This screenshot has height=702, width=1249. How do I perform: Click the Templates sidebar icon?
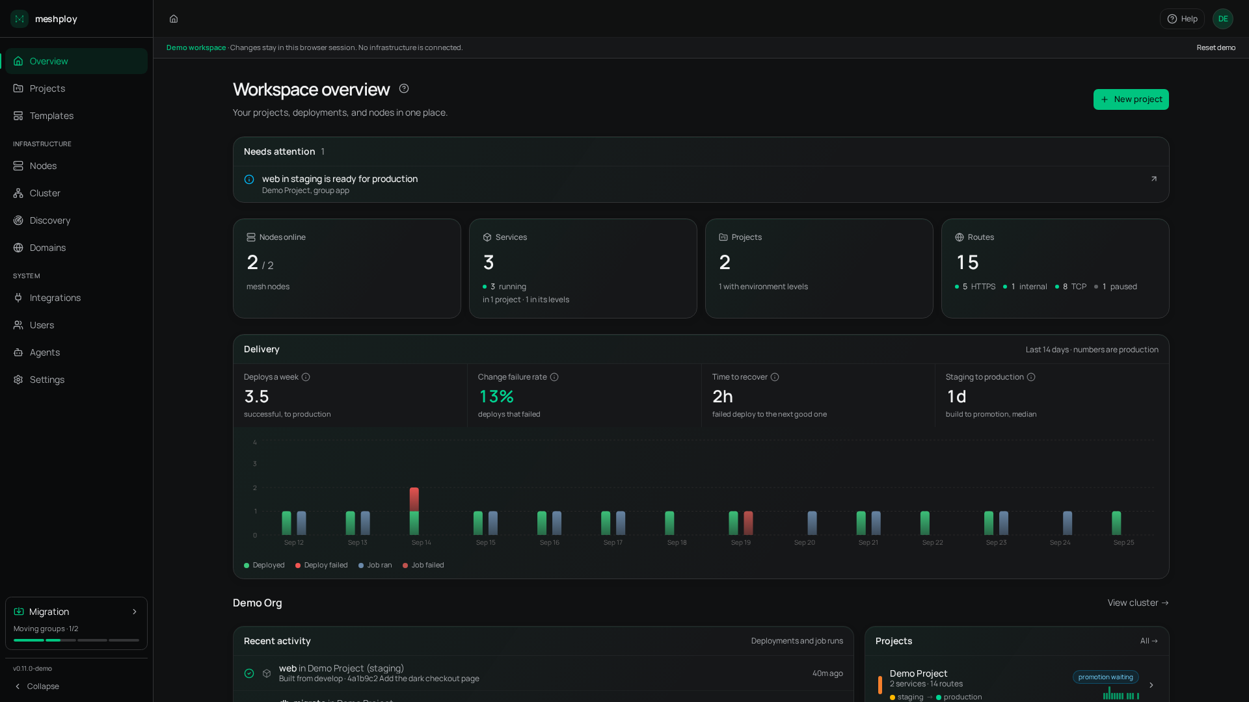point(18,116)
